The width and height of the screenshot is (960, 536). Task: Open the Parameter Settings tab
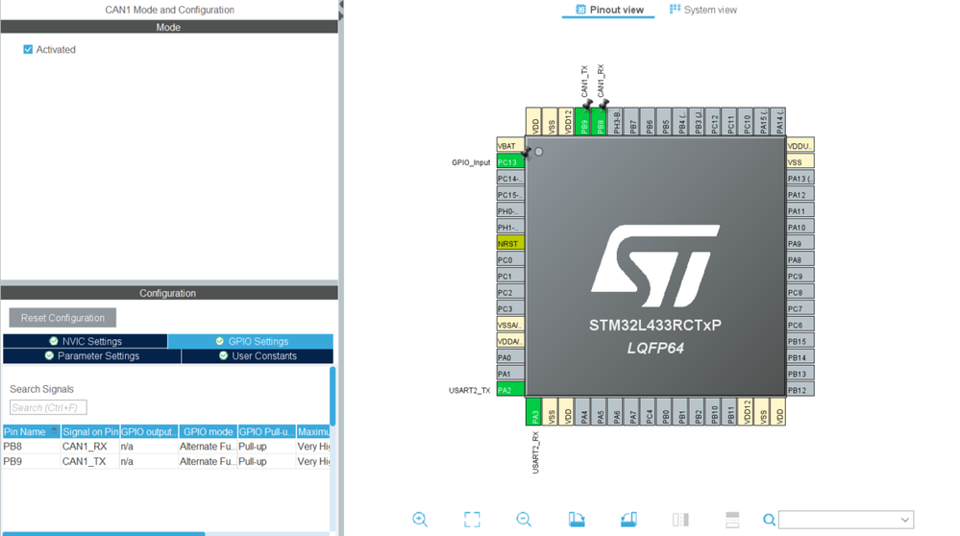[x=92, y=356]
